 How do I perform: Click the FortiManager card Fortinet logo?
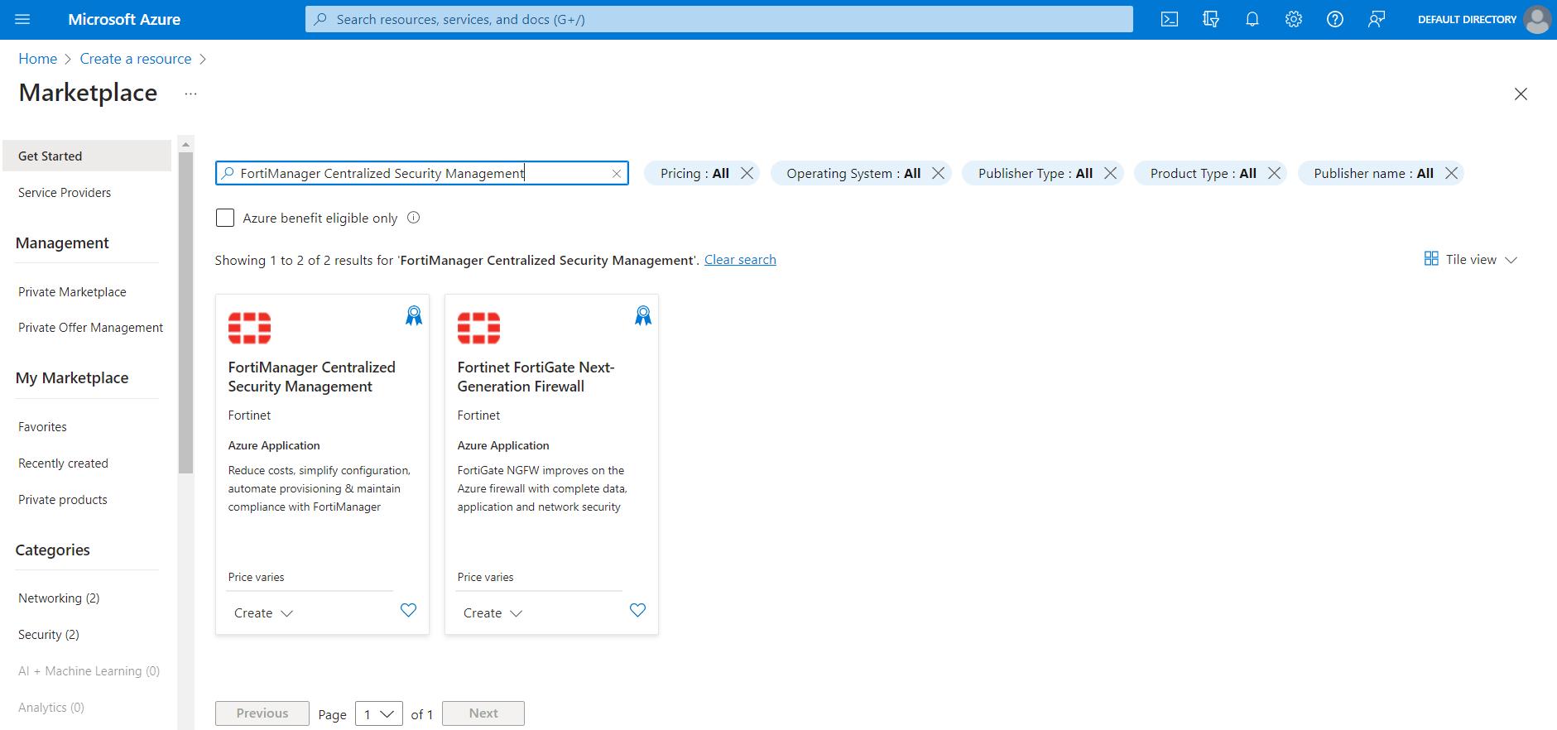[x=250, y=328]
